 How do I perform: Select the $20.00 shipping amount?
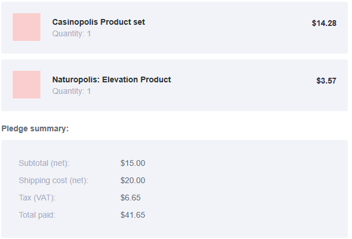pos(133,180)
